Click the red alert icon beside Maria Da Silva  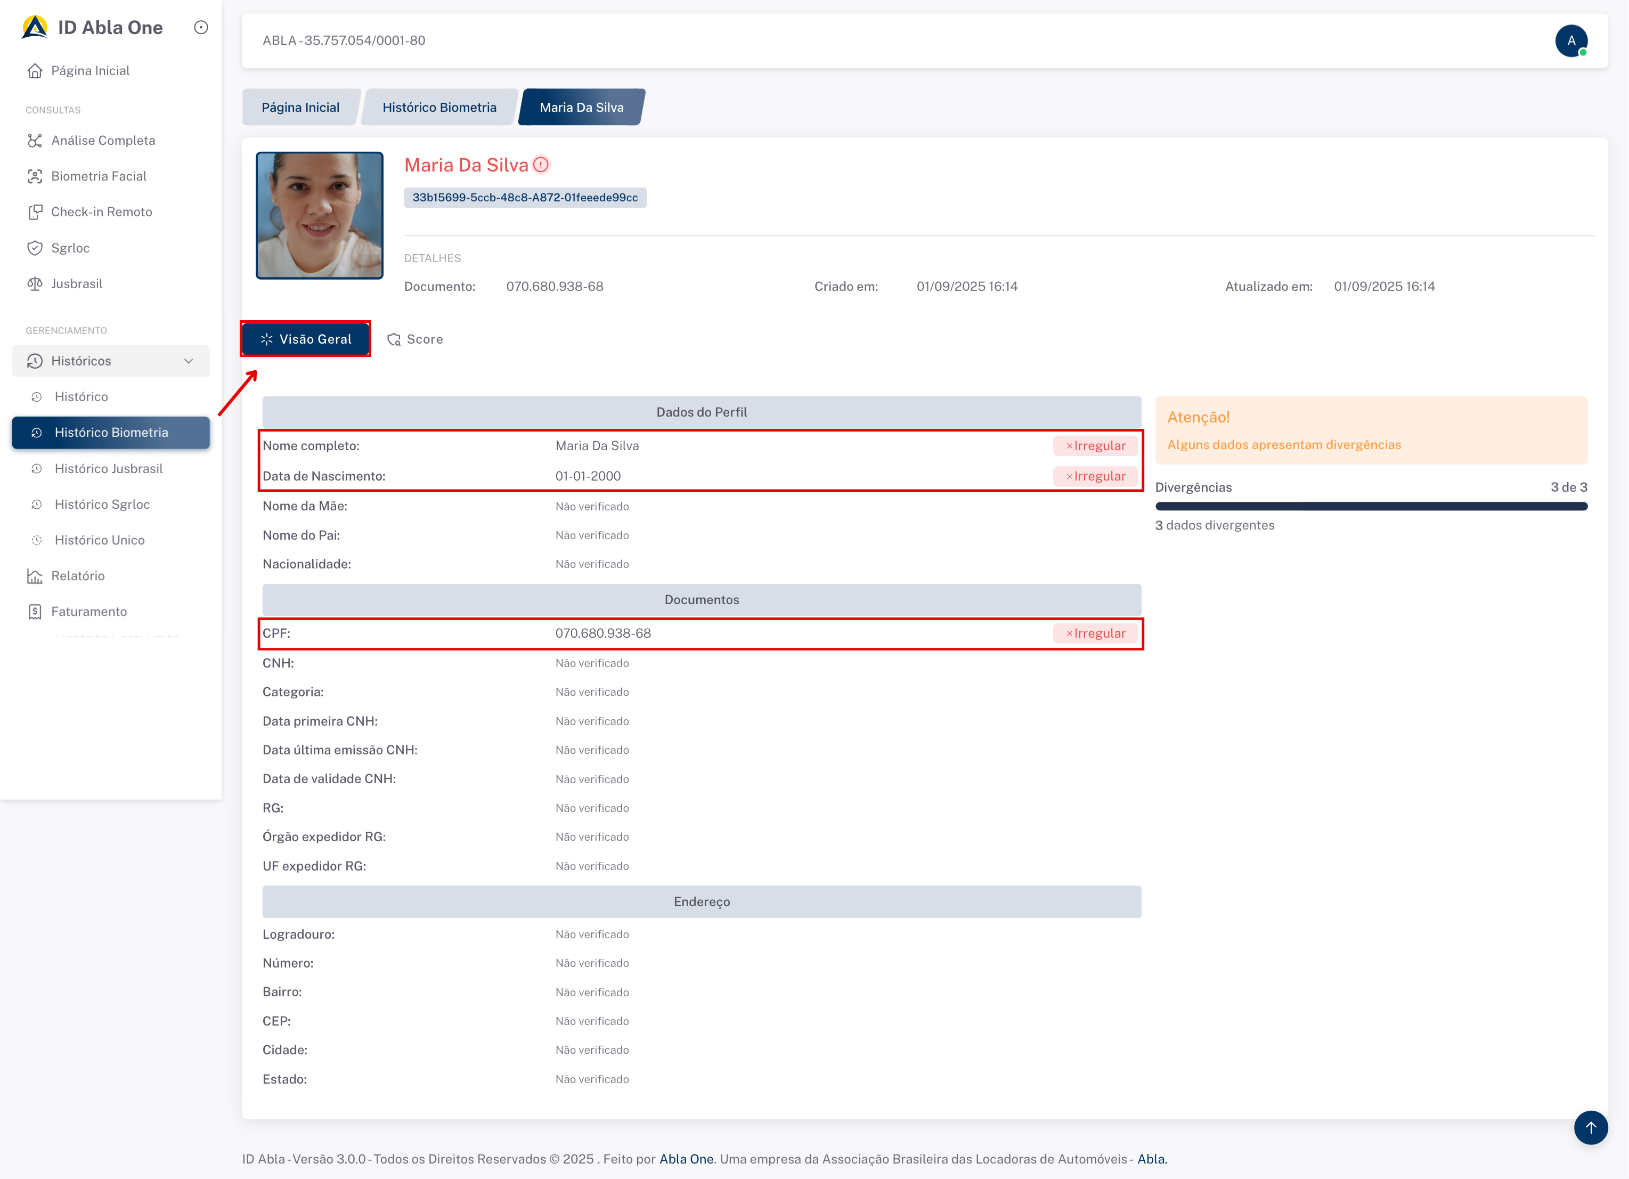pos(542,165)
